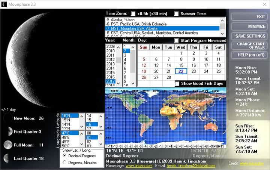Select 02 in longitude minutes list
Screen dimensions: 270x170
(92, 142)
